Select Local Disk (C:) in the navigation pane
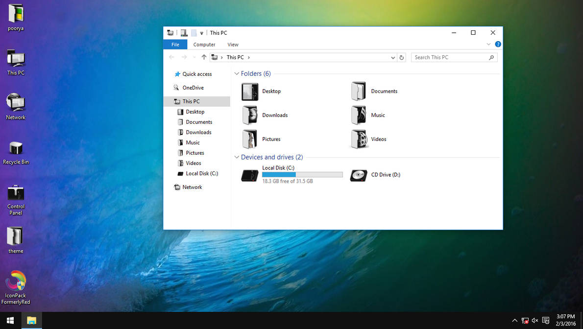Screen dimensions: 583x329 [x=201, y=173]
